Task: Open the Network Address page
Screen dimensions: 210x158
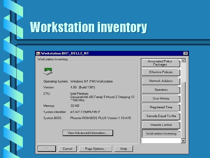Action: (161, 81)
